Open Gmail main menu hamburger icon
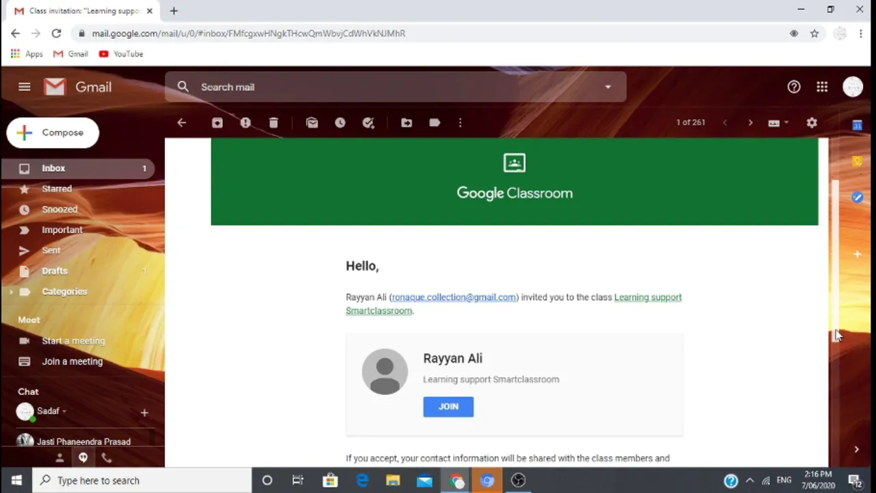Viewport: 876px width, 493px height. 25,87
